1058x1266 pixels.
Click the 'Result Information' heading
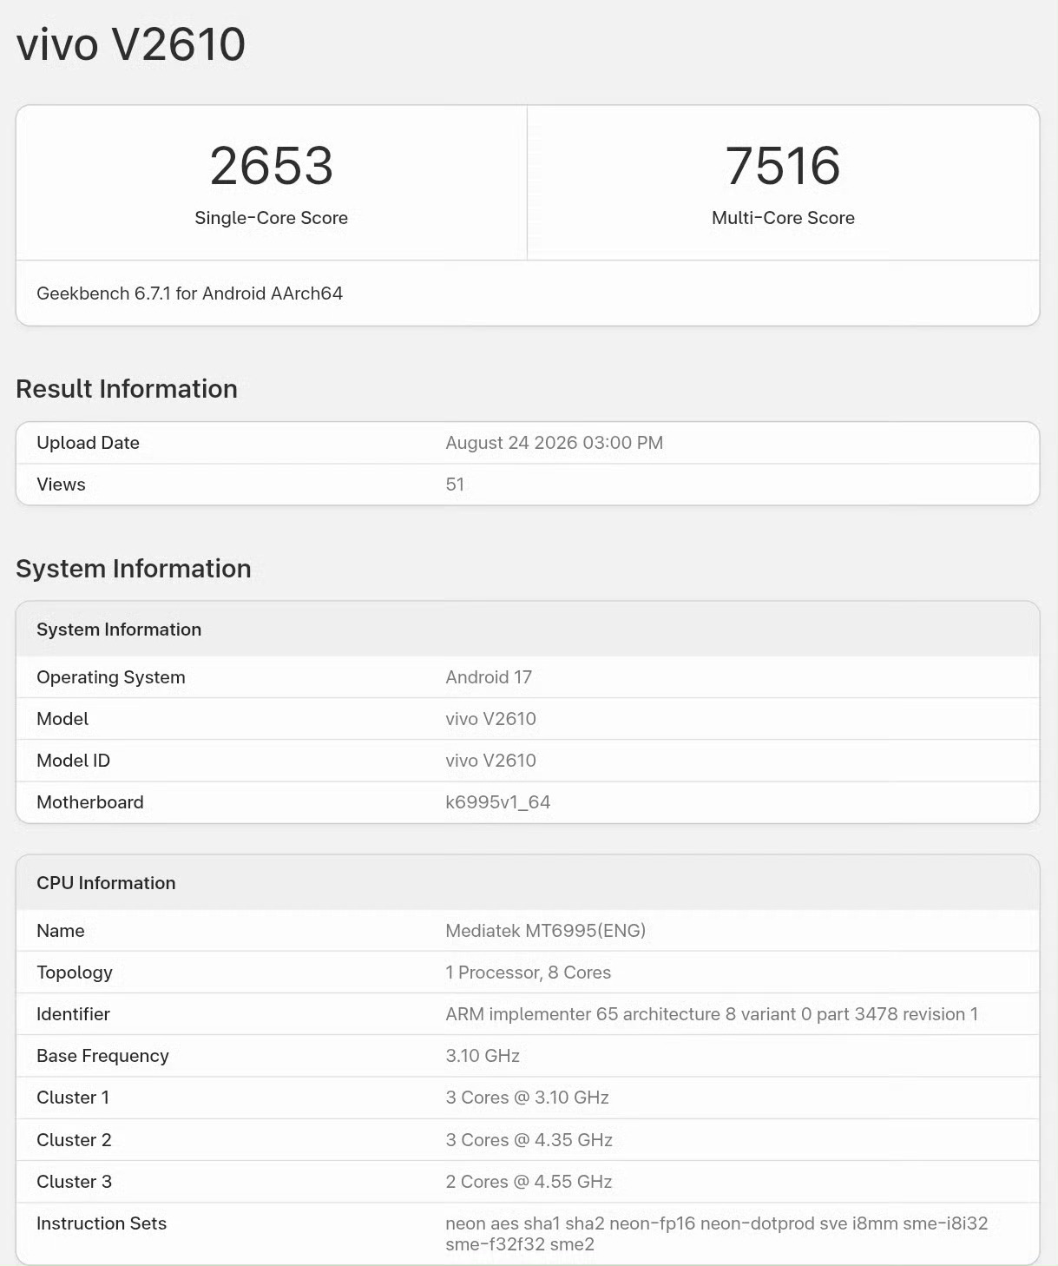coord(127,389)
